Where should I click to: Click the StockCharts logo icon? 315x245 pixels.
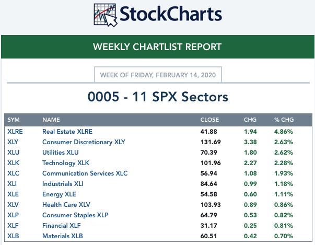(x=106, y=15)
